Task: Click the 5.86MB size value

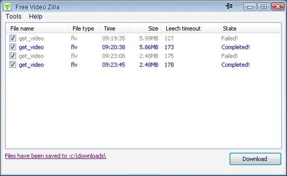Action: (x=149, y=47)
